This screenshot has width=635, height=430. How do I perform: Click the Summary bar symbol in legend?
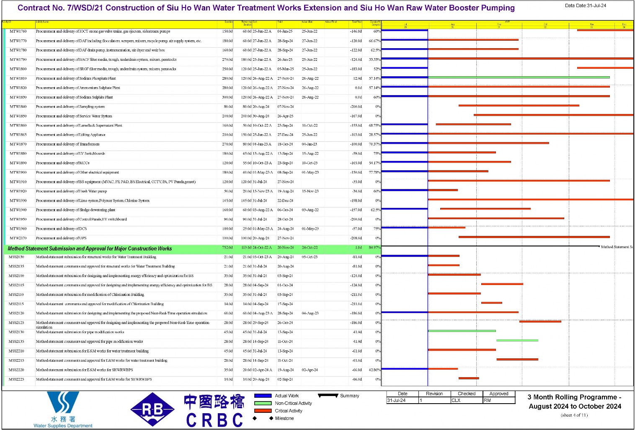[x=328, y=395]
